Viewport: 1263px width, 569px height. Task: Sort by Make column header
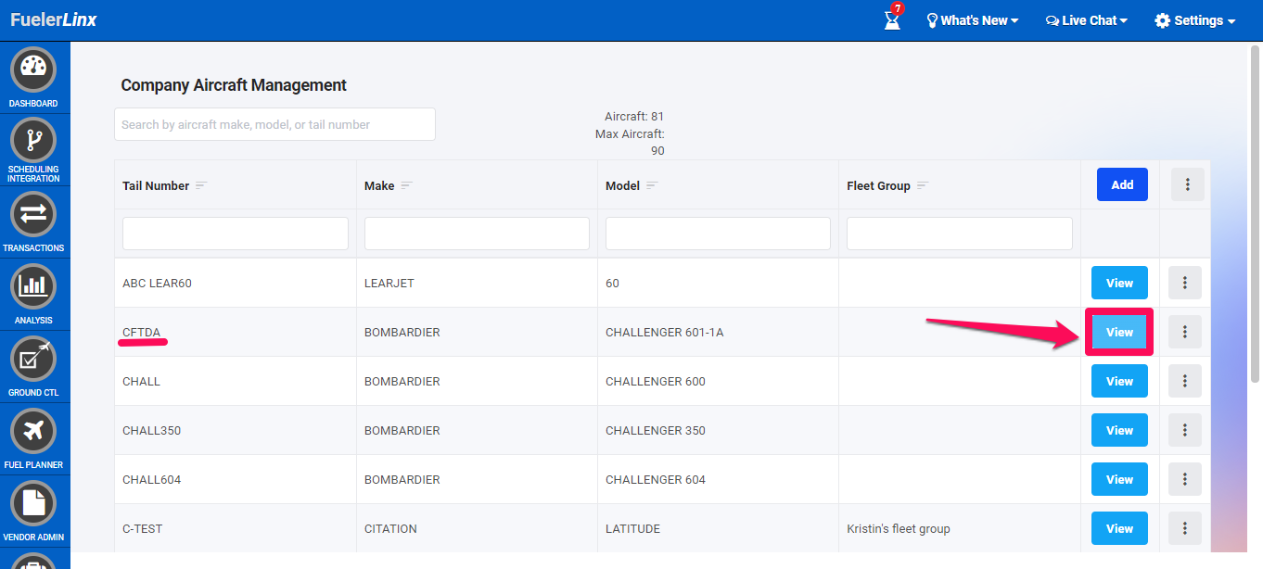379,185
